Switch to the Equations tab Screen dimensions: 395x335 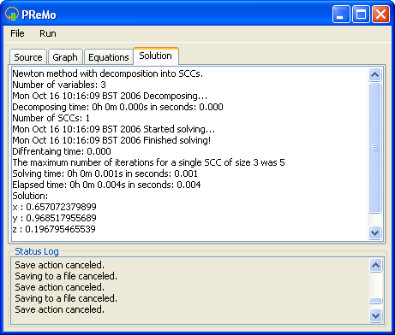click(109, 57)
